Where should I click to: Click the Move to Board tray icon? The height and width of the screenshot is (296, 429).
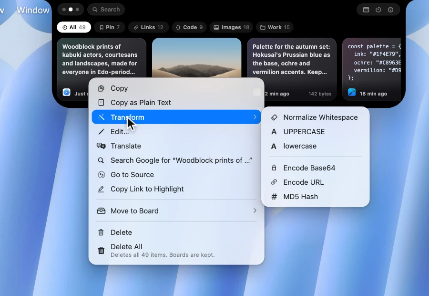(101, 211)
